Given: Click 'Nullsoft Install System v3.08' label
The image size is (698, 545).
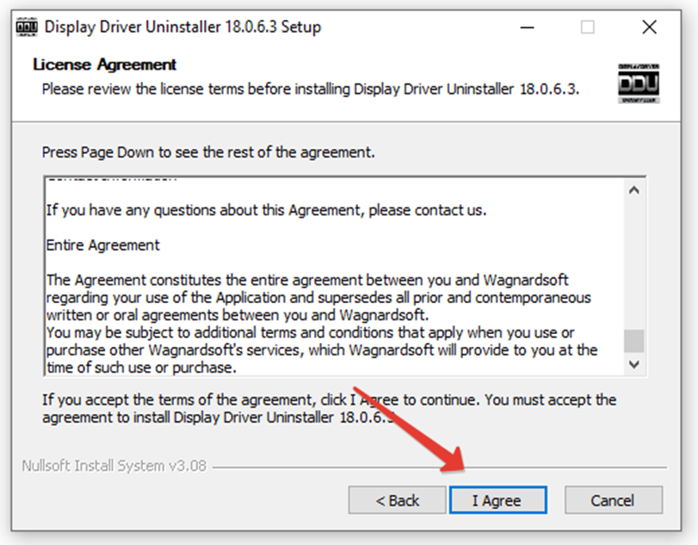Looking at the screenshot, I should [114, 466].
